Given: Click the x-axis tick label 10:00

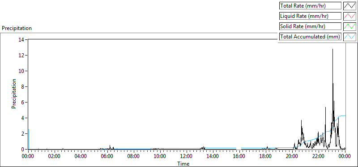Looking at the screenshot, I should [160, 157].
